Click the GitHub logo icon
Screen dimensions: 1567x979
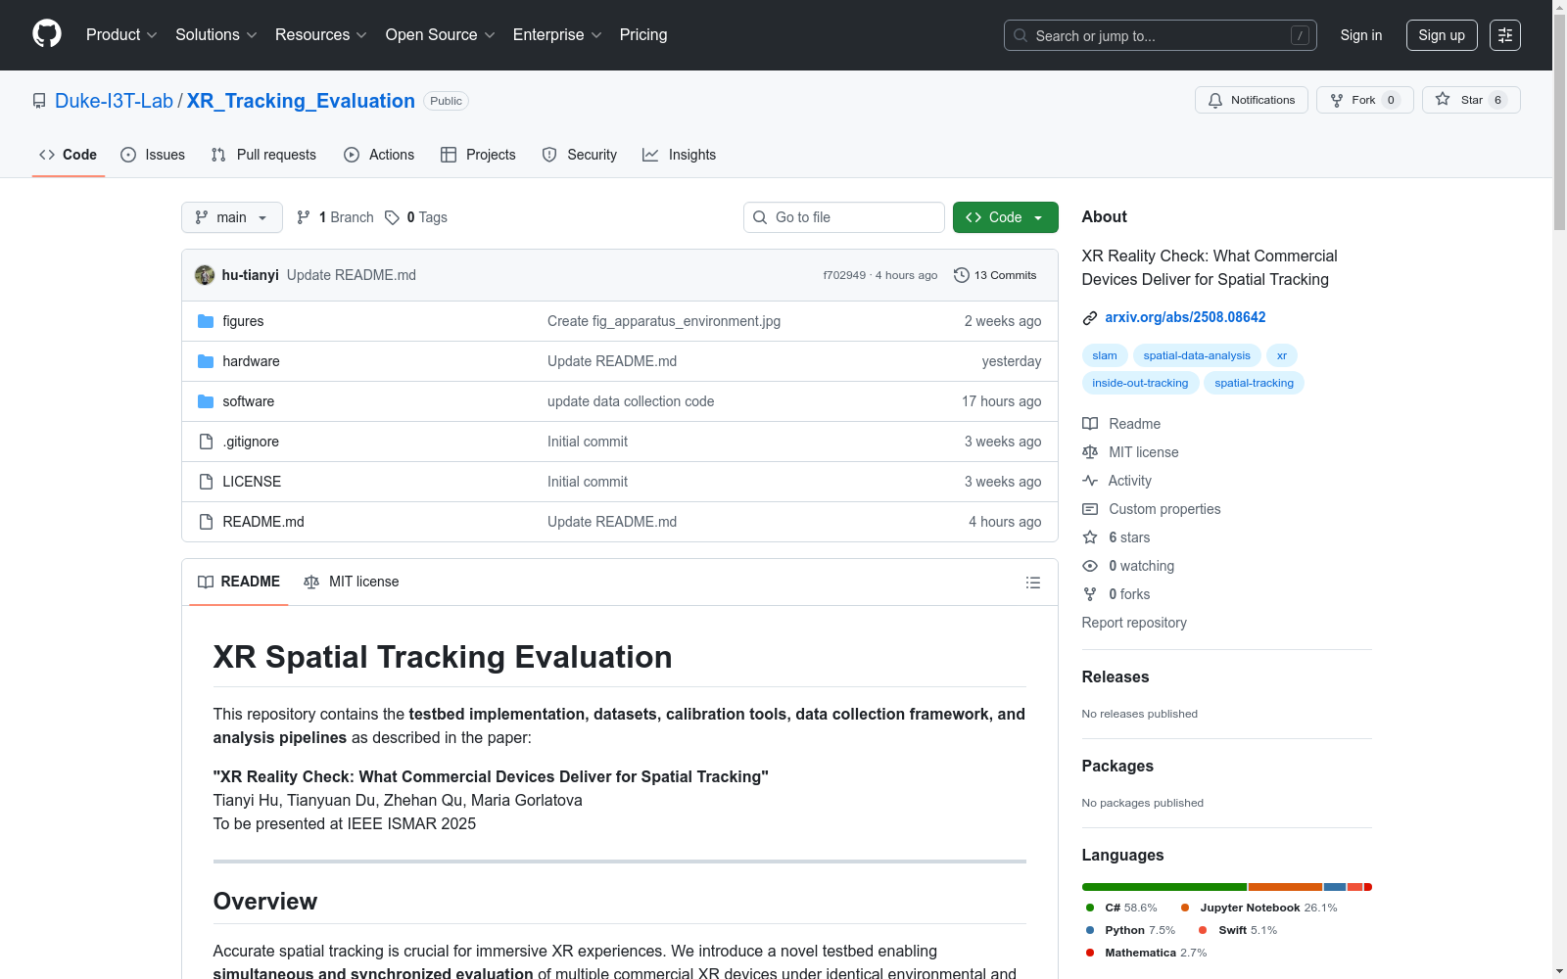tap(47, 34)
